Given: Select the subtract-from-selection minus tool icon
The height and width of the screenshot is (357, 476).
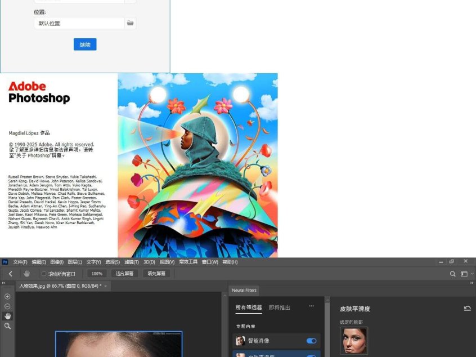Looking at the screenshot, I should coord(7,306).
